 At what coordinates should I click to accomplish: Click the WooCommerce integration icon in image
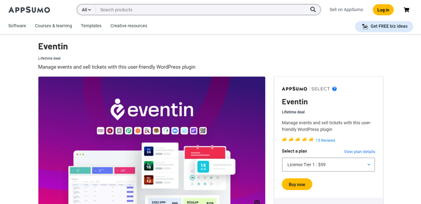(x=101, y=131)
